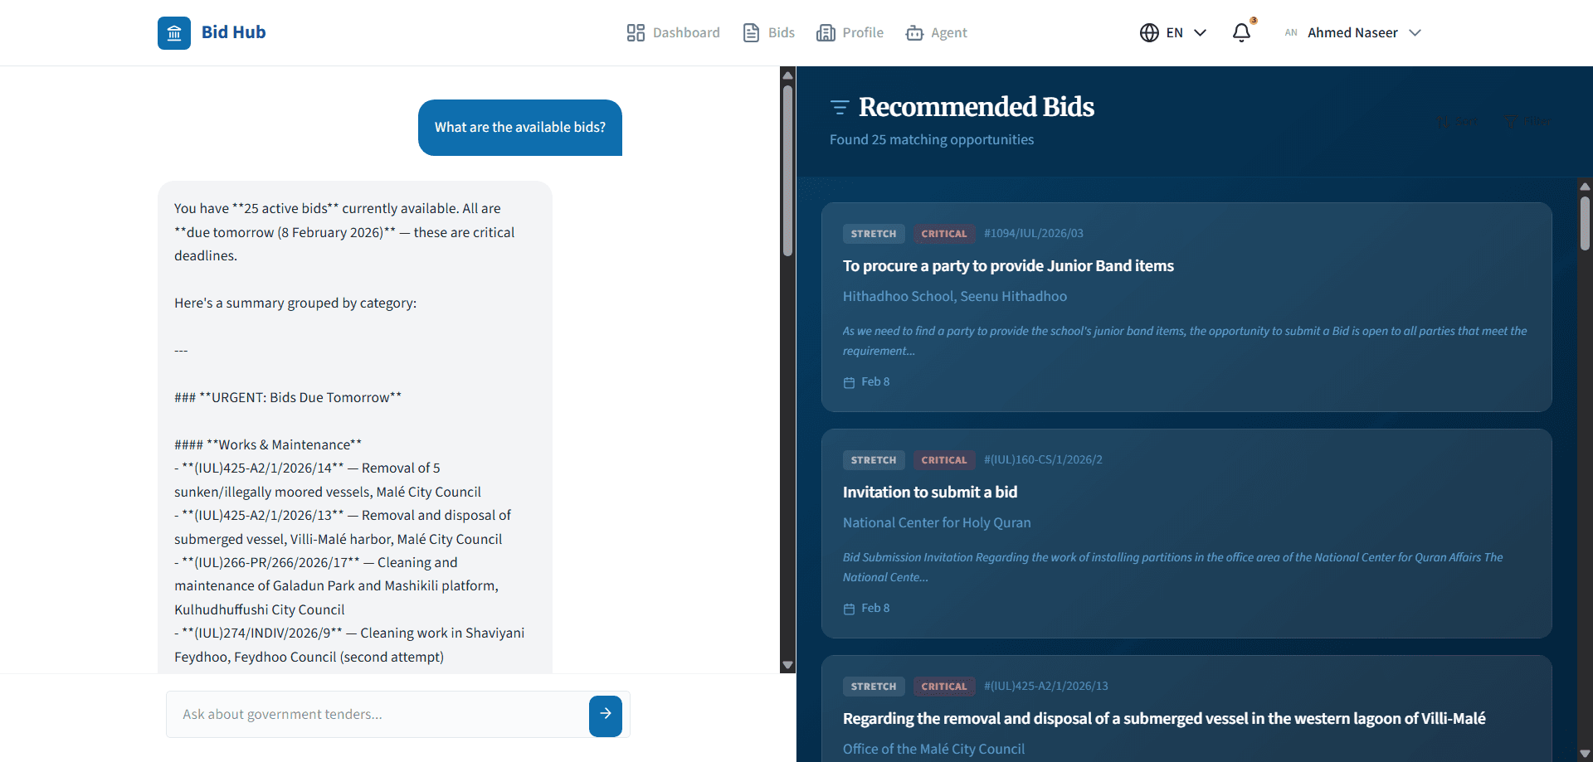Click 'Office of the Malé City Council' organization

[933, 750]
